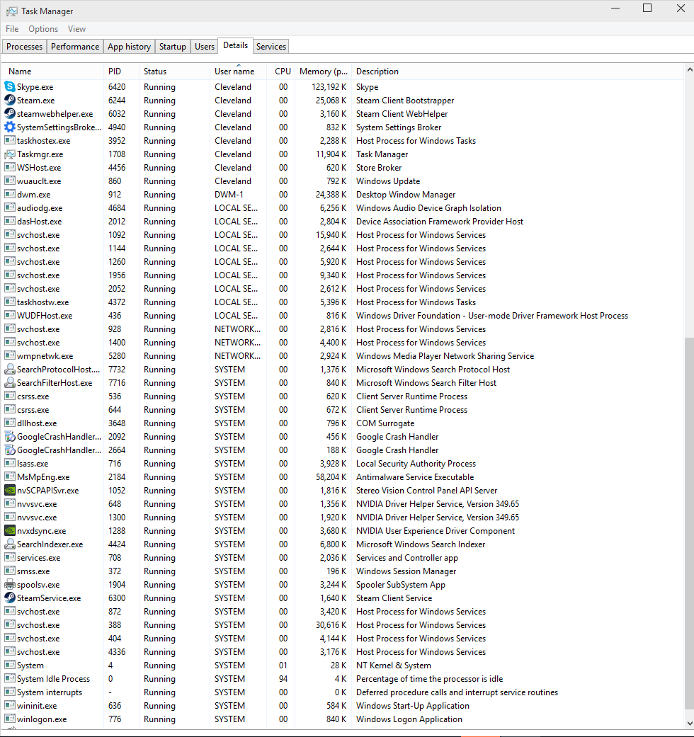Click the winlogon.exe process icon

coord(9,719)
